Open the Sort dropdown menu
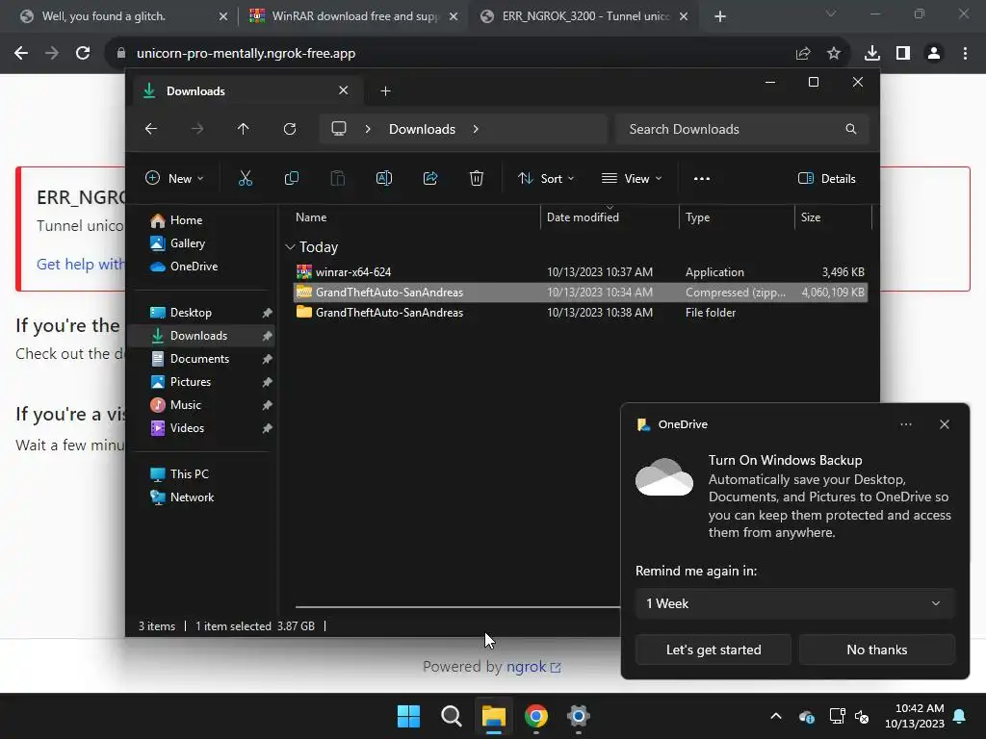986x739 pixels. (x=546, y=178)
